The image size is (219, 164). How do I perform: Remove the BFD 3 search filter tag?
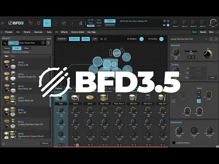(17, 43)
